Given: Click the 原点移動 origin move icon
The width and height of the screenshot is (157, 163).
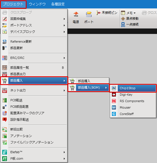Looking at the screenshot, I should pyautogui.click(x=123, y=19).
